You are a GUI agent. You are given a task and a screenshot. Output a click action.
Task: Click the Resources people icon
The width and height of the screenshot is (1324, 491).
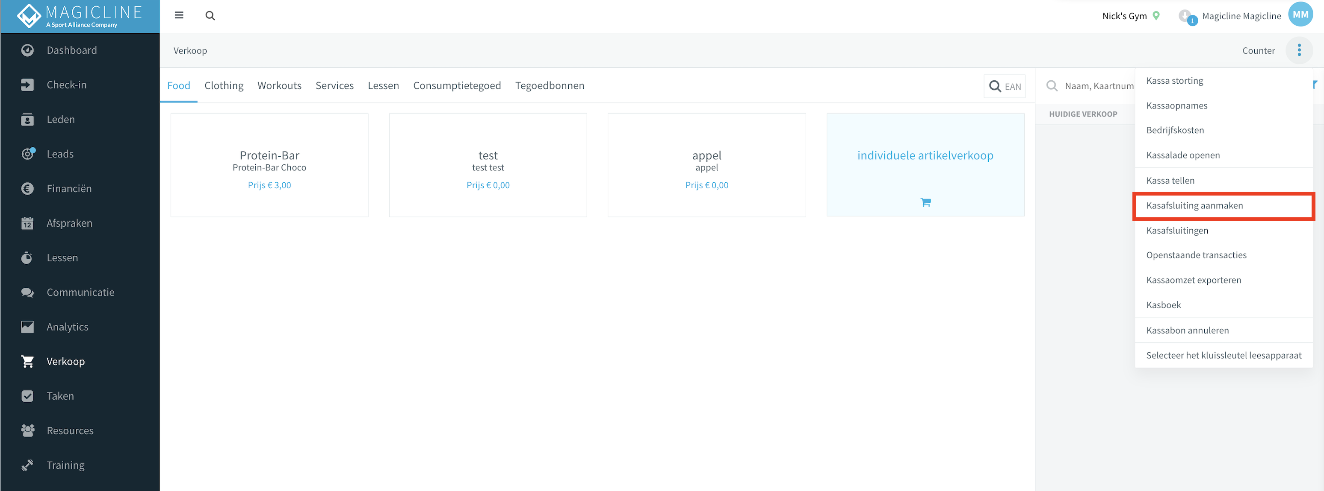(x=27, y=430)
